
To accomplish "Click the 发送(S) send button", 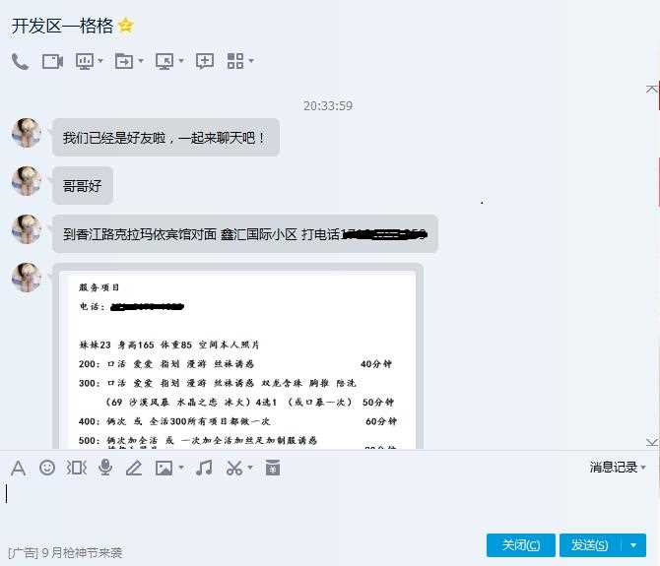I will pyautogui.click(x=590, y=545).
